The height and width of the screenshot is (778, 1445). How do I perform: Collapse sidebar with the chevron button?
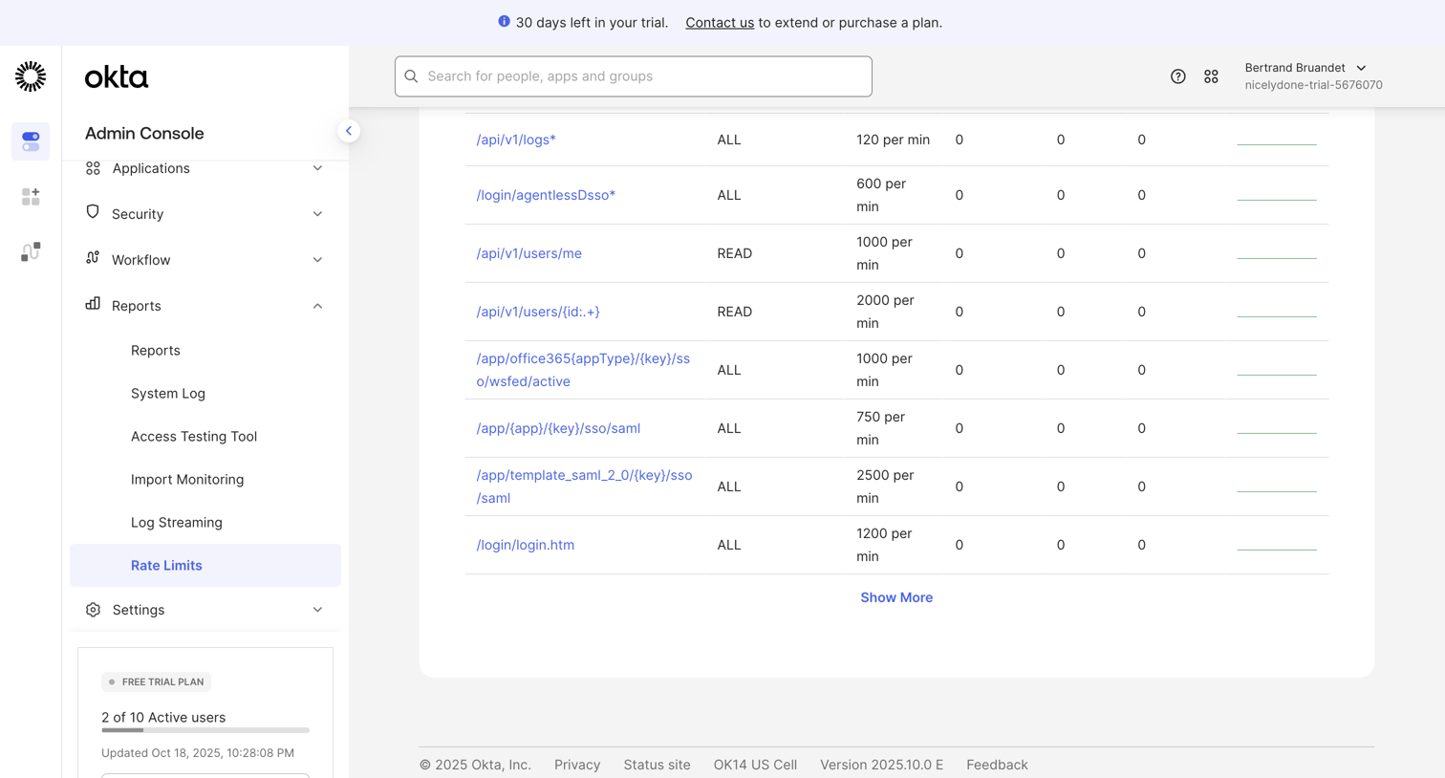pos(349,131)
